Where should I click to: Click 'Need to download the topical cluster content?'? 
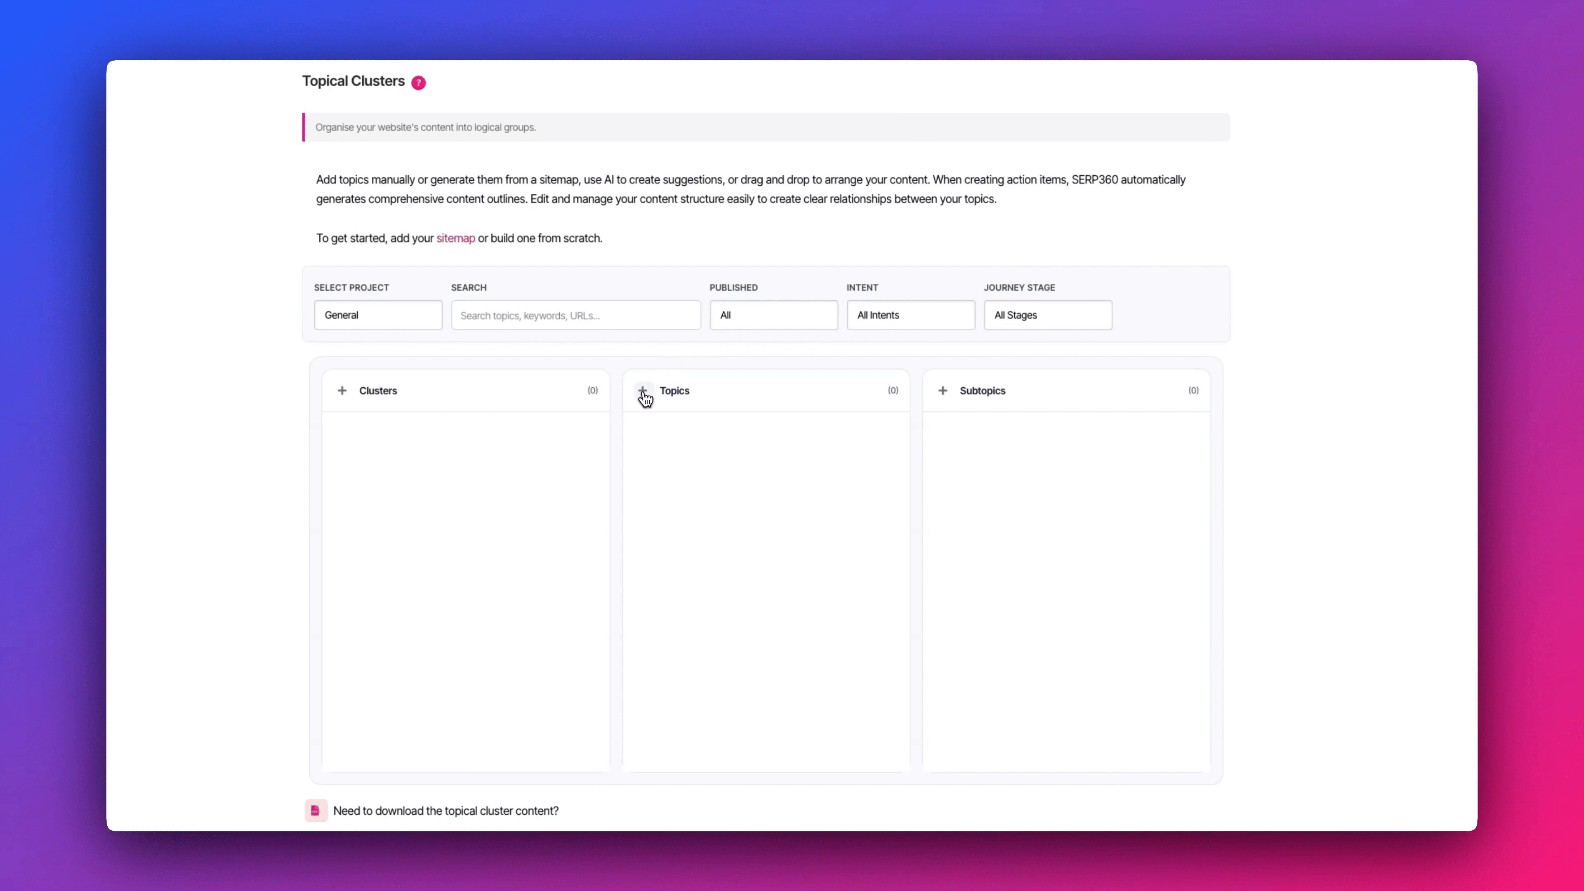click(x=445, y=811)
